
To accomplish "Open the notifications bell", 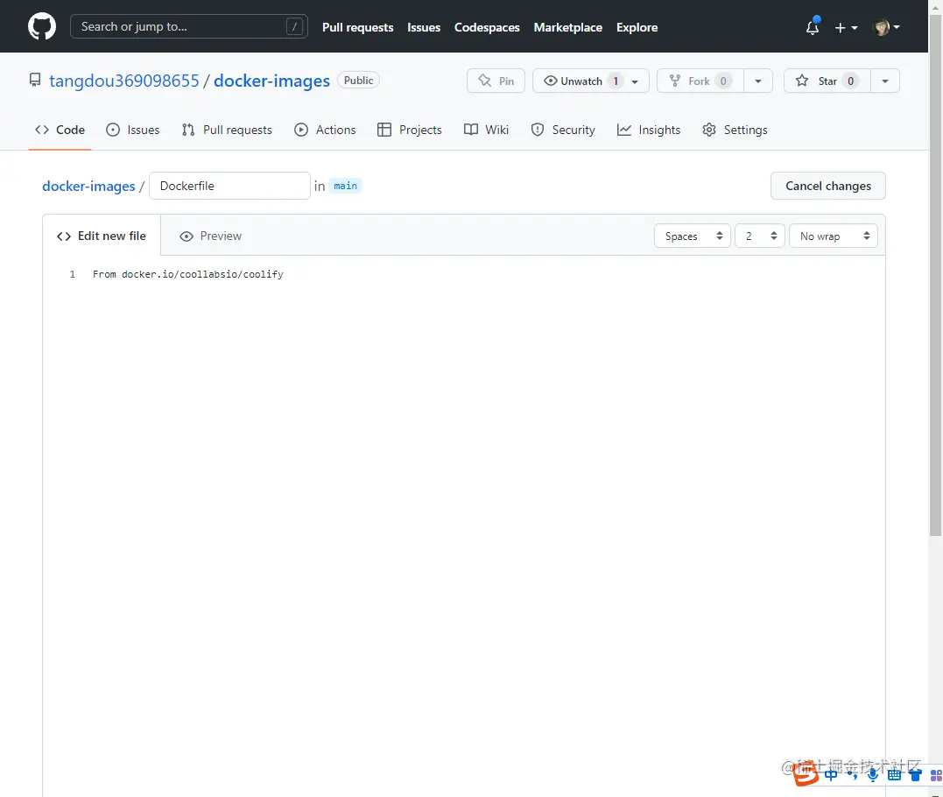I will 813,27.
